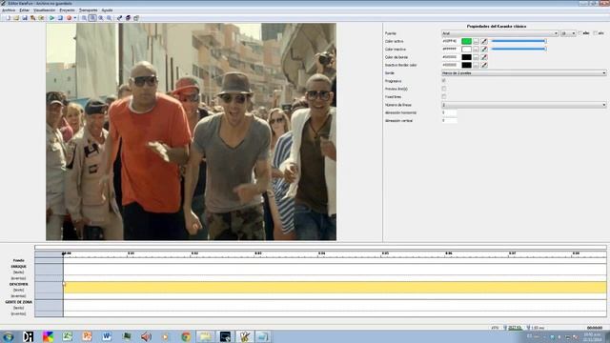The height and width of the screenshot is (343, 610).
Task: Pick Color inactivo with the eyedropper icon
Action: tap(484, 49)
